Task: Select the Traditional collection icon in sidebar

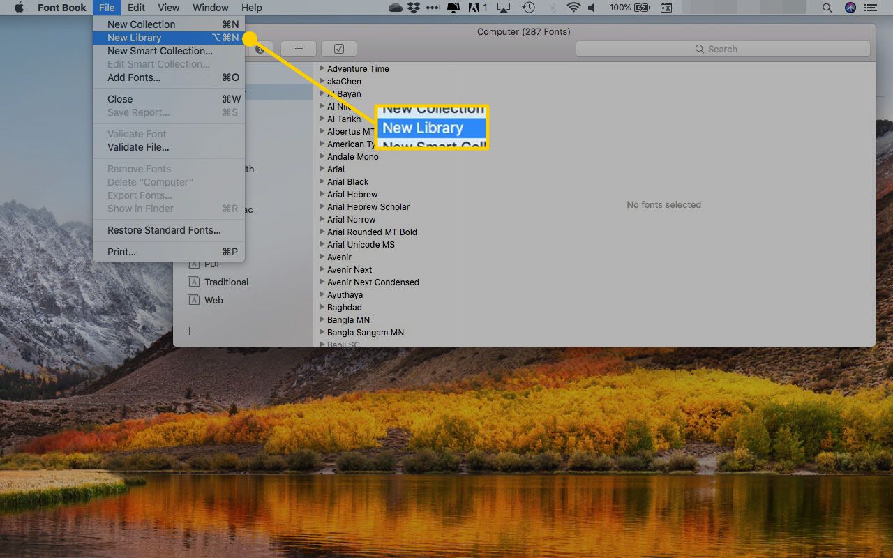Action: coord(193,282)
